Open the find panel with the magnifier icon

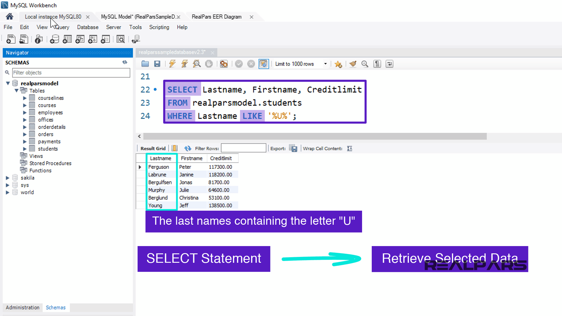click(x=365, y=64)
